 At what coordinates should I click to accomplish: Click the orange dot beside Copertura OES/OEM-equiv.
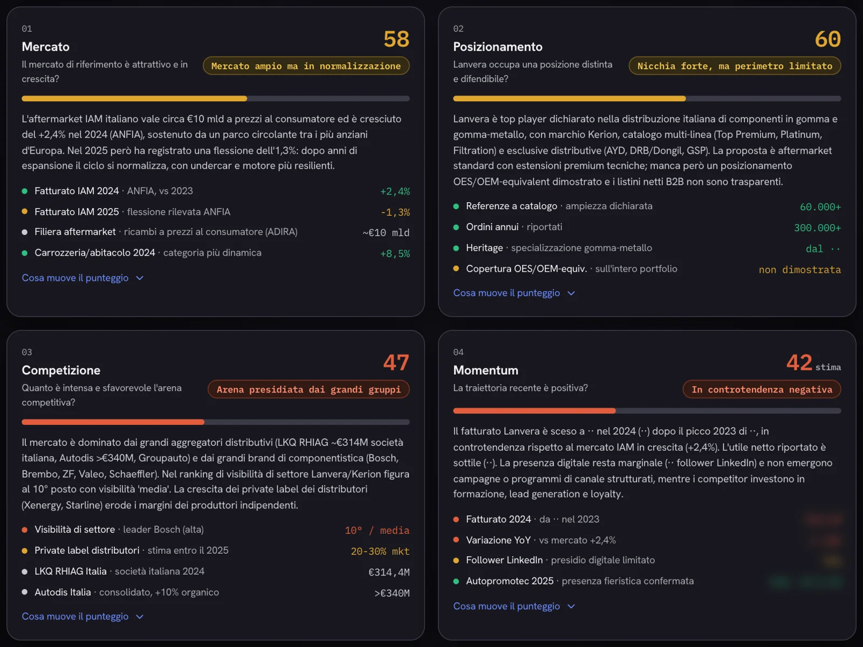pyautogui.click(x=456, y=269)
